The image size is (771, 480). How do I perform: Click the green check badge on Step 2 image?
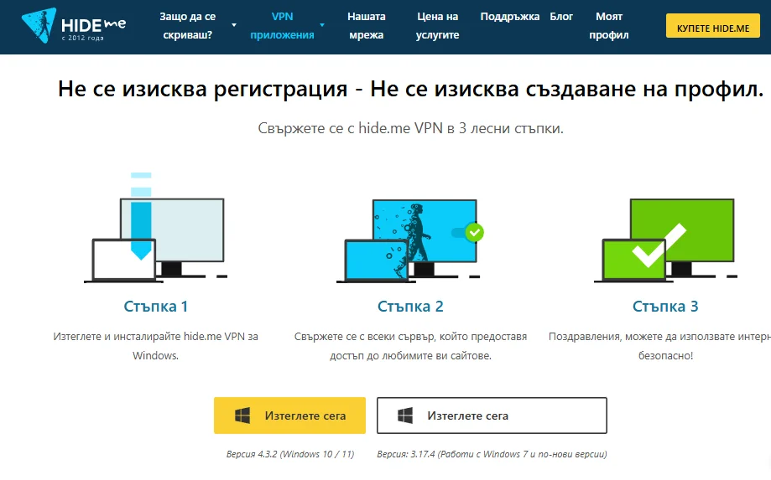tap(475, 232)
